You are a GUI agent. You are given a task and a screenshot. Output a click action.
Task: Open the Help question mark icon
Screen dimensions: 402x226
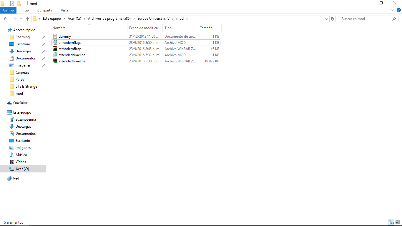coord(399,10)
